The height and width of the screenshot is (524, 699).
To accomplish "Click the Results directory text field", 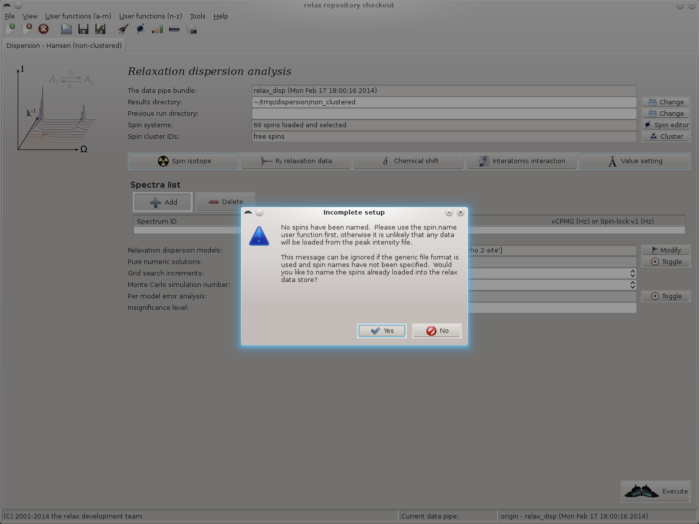I will 444,102.
